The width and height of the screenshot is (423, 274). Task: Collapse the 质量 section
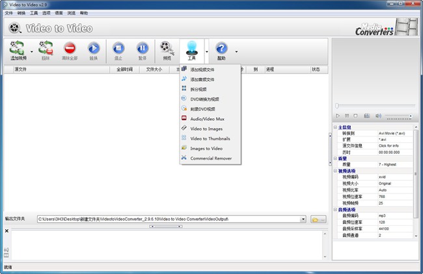[x=335, y=158]
